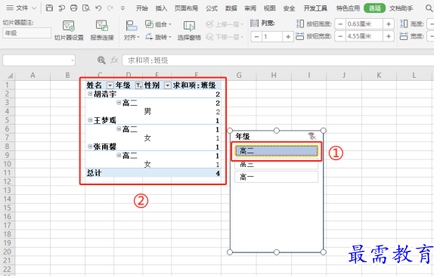Open the 文件 menu

click(21, 8)
